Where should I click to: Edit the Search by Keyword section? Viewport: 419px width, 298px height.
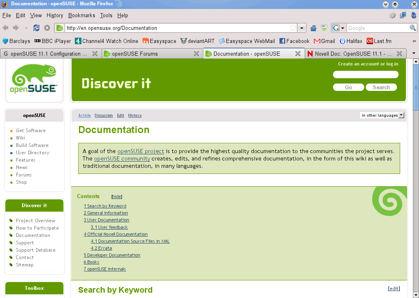pyautogui.click(x=394, y=288)
